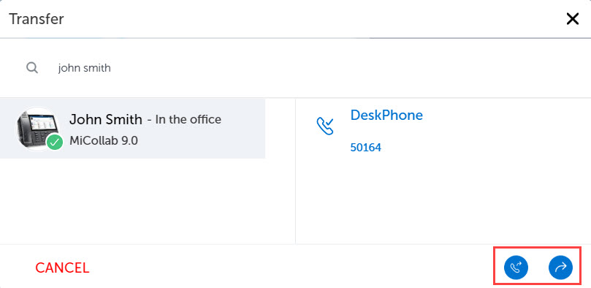Click the green available presence badge
591x288 pixels.
(x=55, y=142)
